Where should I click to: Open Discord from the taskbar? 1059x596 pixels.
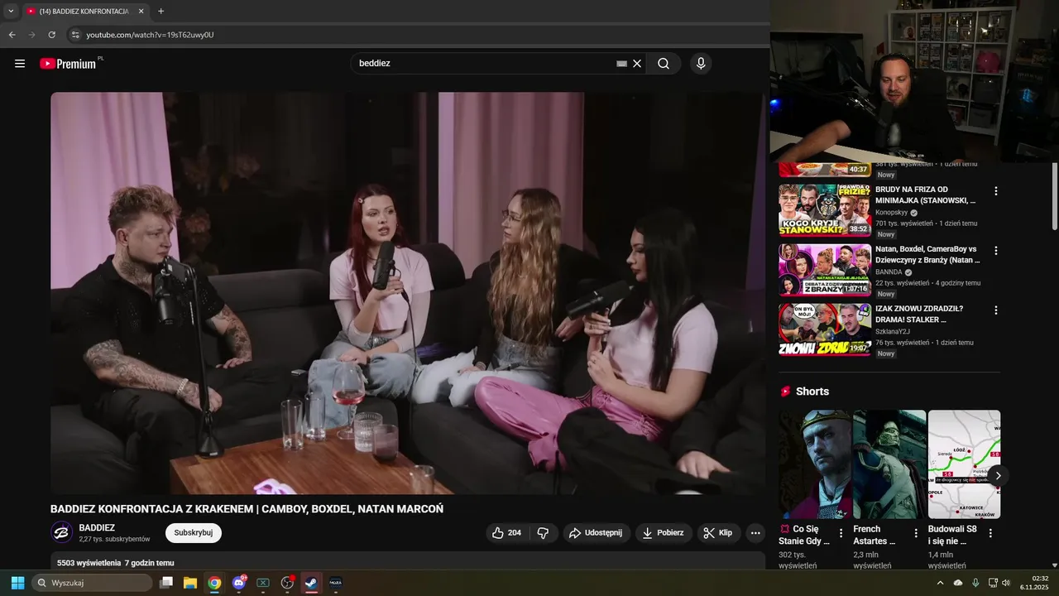point(239,583)
